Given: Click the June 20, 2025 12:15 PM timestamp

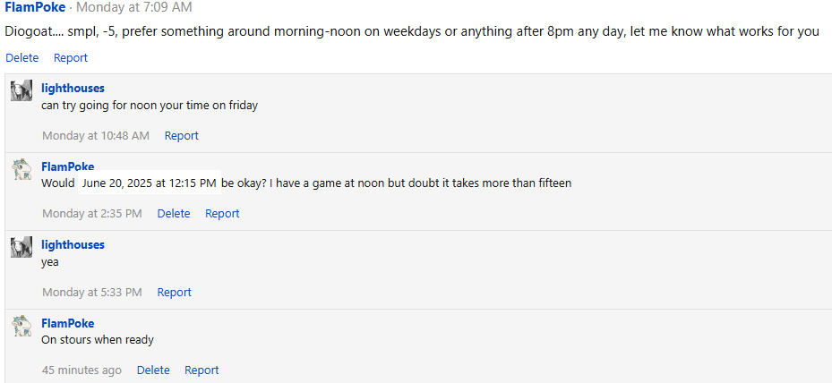Looking at the screenshot, I should (149, 183).
